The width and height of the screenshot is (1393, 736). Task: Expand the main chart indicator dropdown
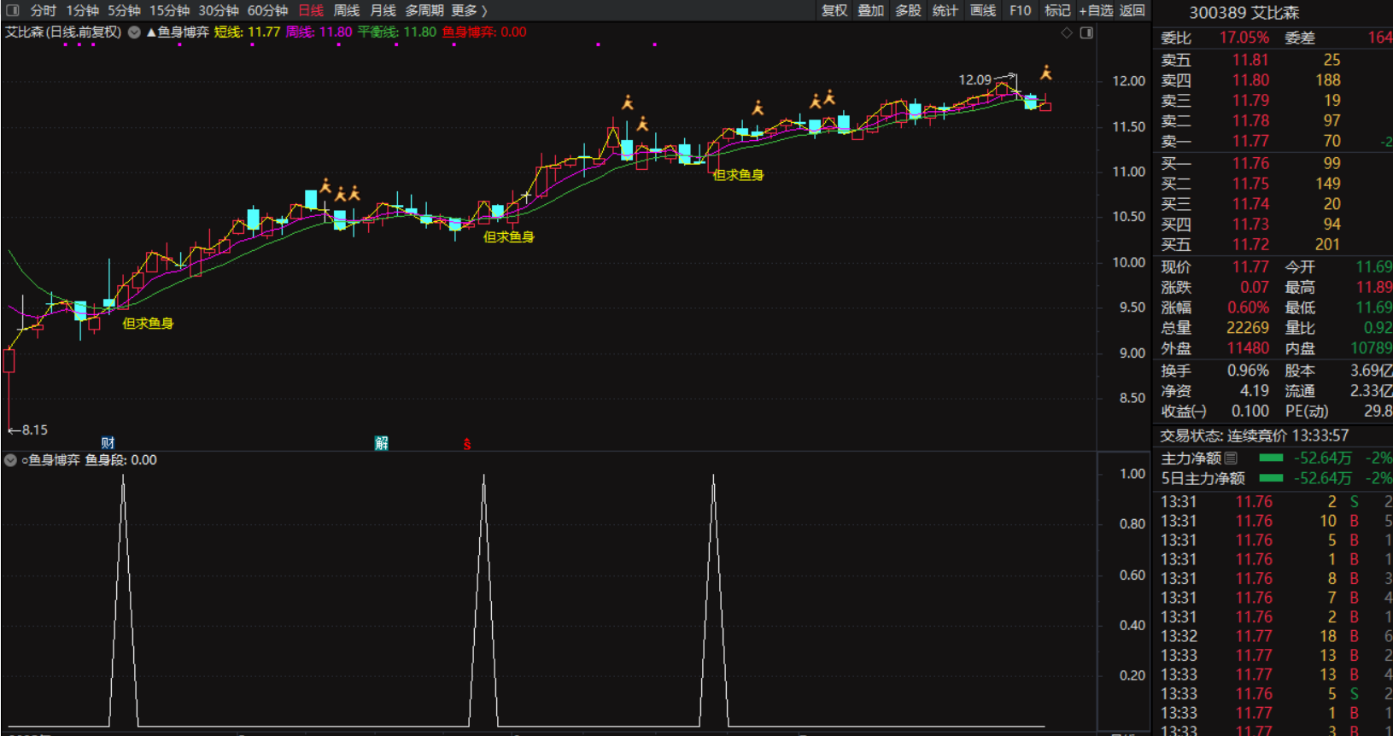click(x=134, y=32)
